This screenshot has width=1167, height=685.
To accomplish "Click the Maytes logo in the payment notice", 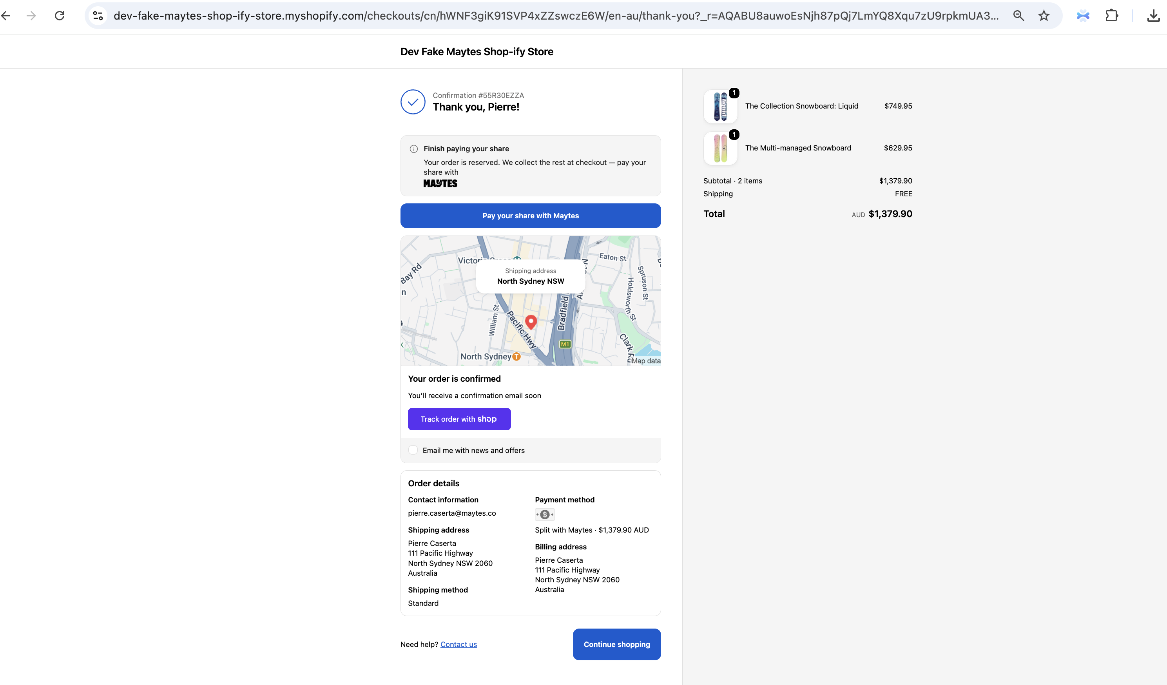I will tap(440, 183).
